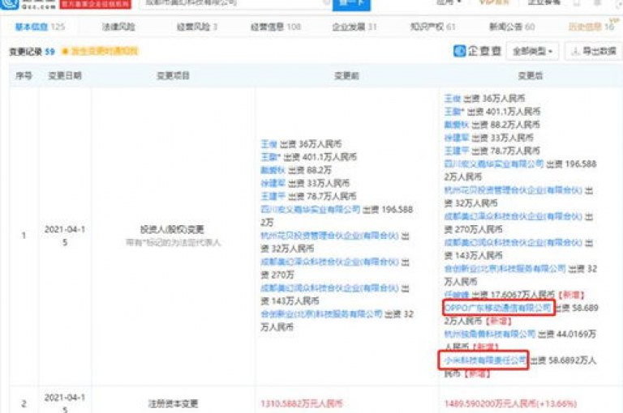The height and width of the screenshot is (413, 623).
Task: Open 王建平 link in the 变更前 column
Action: [x=273, y=197]
